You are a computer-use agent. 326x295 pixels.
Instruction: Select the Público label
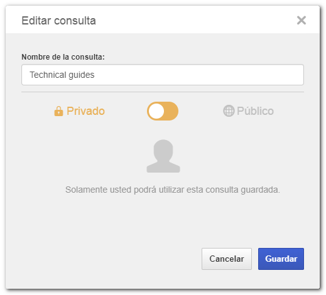click(x=255, y=111)
